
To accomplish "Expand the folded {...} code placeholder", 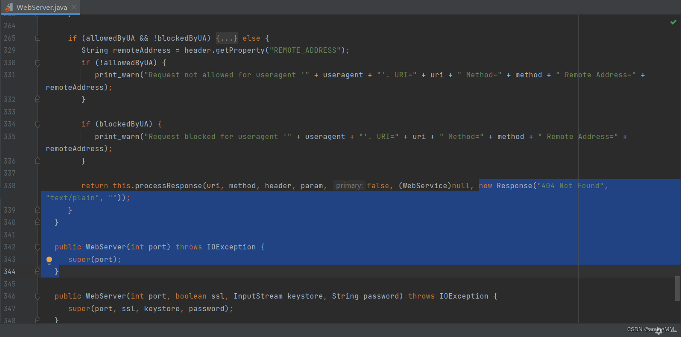I will (227, 38).
